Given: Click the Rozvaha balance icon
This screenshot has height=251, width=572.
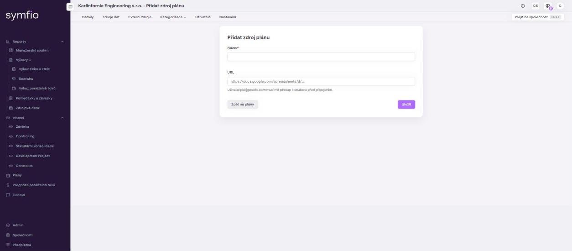Looking at the screenshot, I should 14,78.
